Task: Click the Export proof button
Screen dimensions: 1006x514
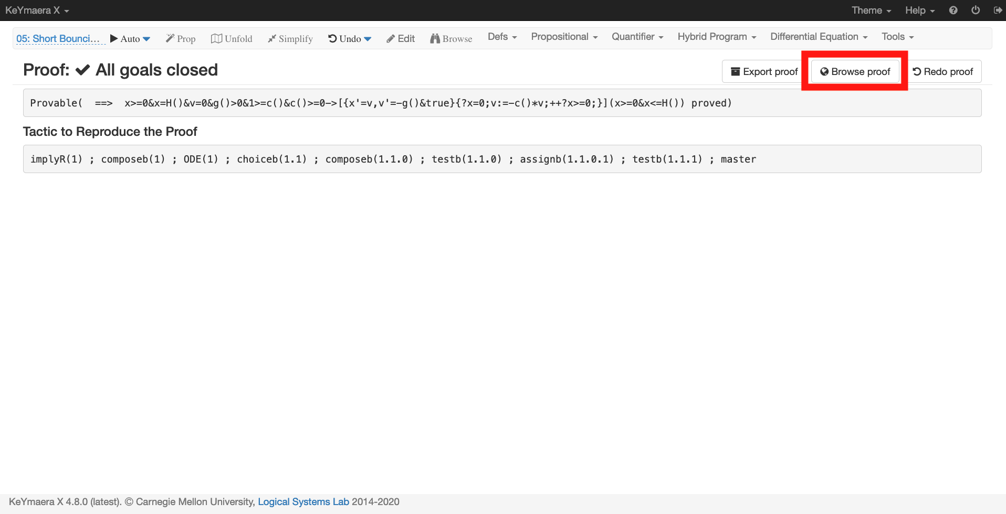Action: point(763,71)
